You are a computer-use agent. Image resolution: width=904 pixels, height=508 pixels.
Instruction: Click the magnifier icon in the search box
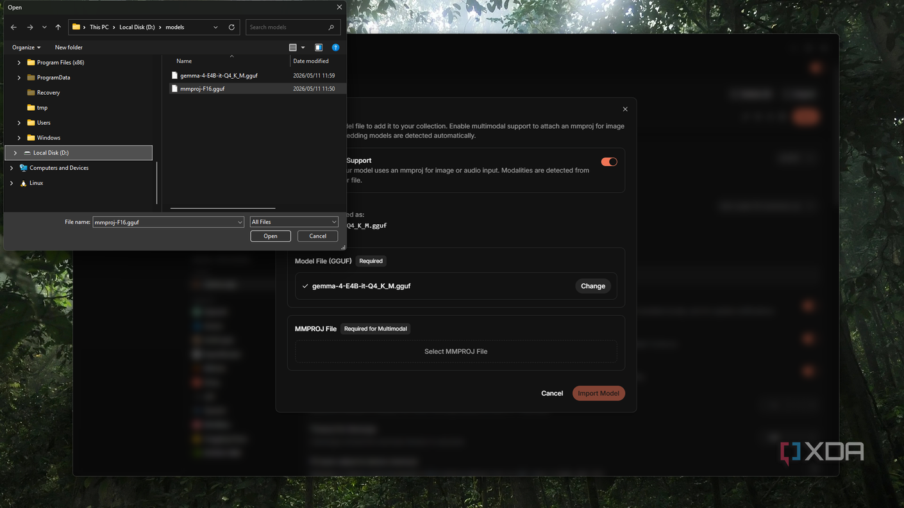331,28
